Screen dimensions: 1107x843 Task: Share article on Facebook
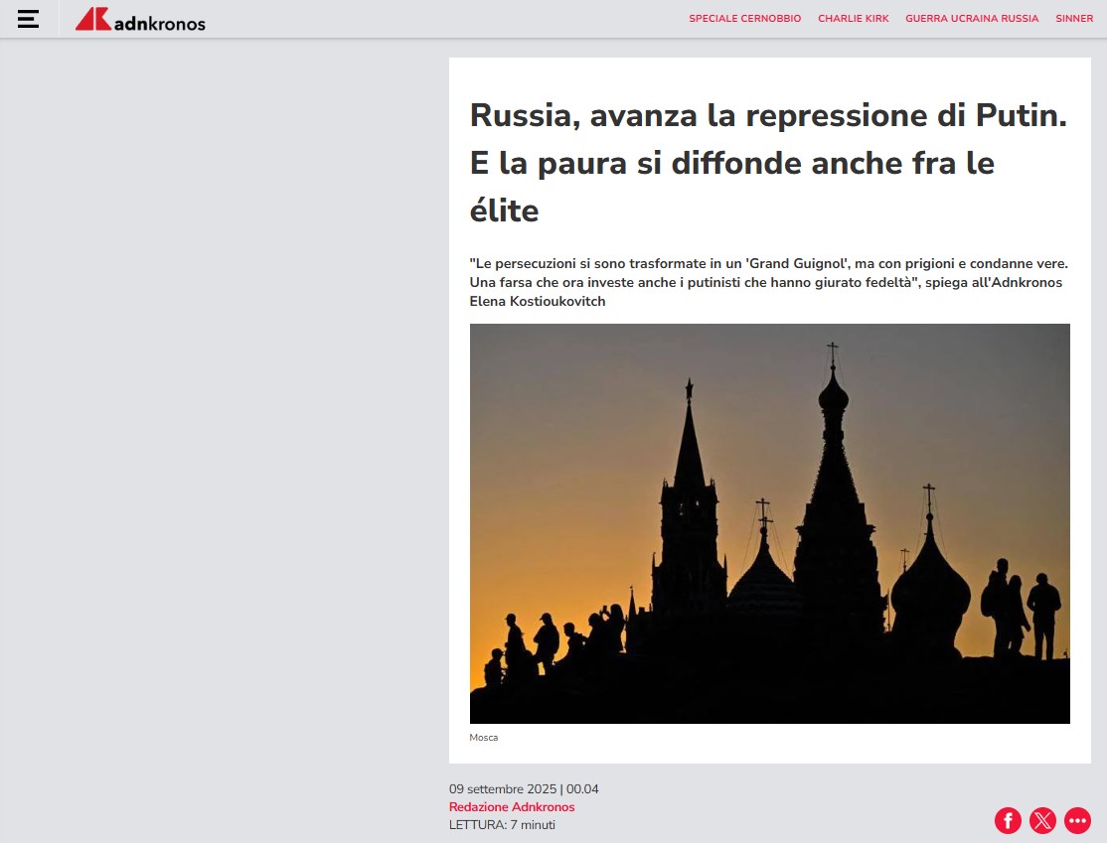[x=1009, y=820]
